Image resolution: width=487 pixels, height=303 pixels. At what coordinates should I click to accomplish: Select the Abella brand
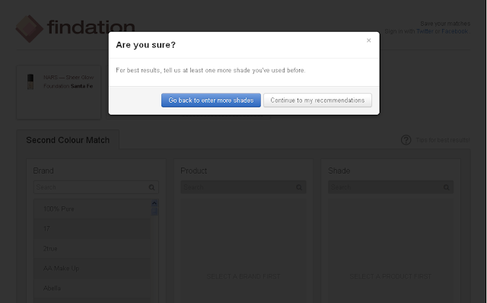92,288
